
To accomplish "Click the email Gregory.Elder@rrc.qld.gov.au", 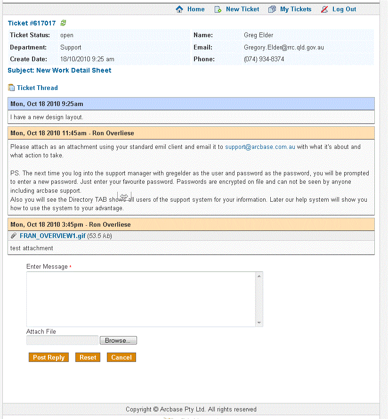I will (x=283, y=47).
